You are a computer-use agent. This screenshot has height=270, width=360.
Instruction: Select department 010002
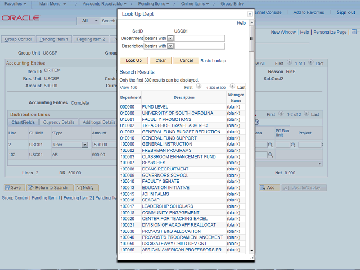point(127,125)
